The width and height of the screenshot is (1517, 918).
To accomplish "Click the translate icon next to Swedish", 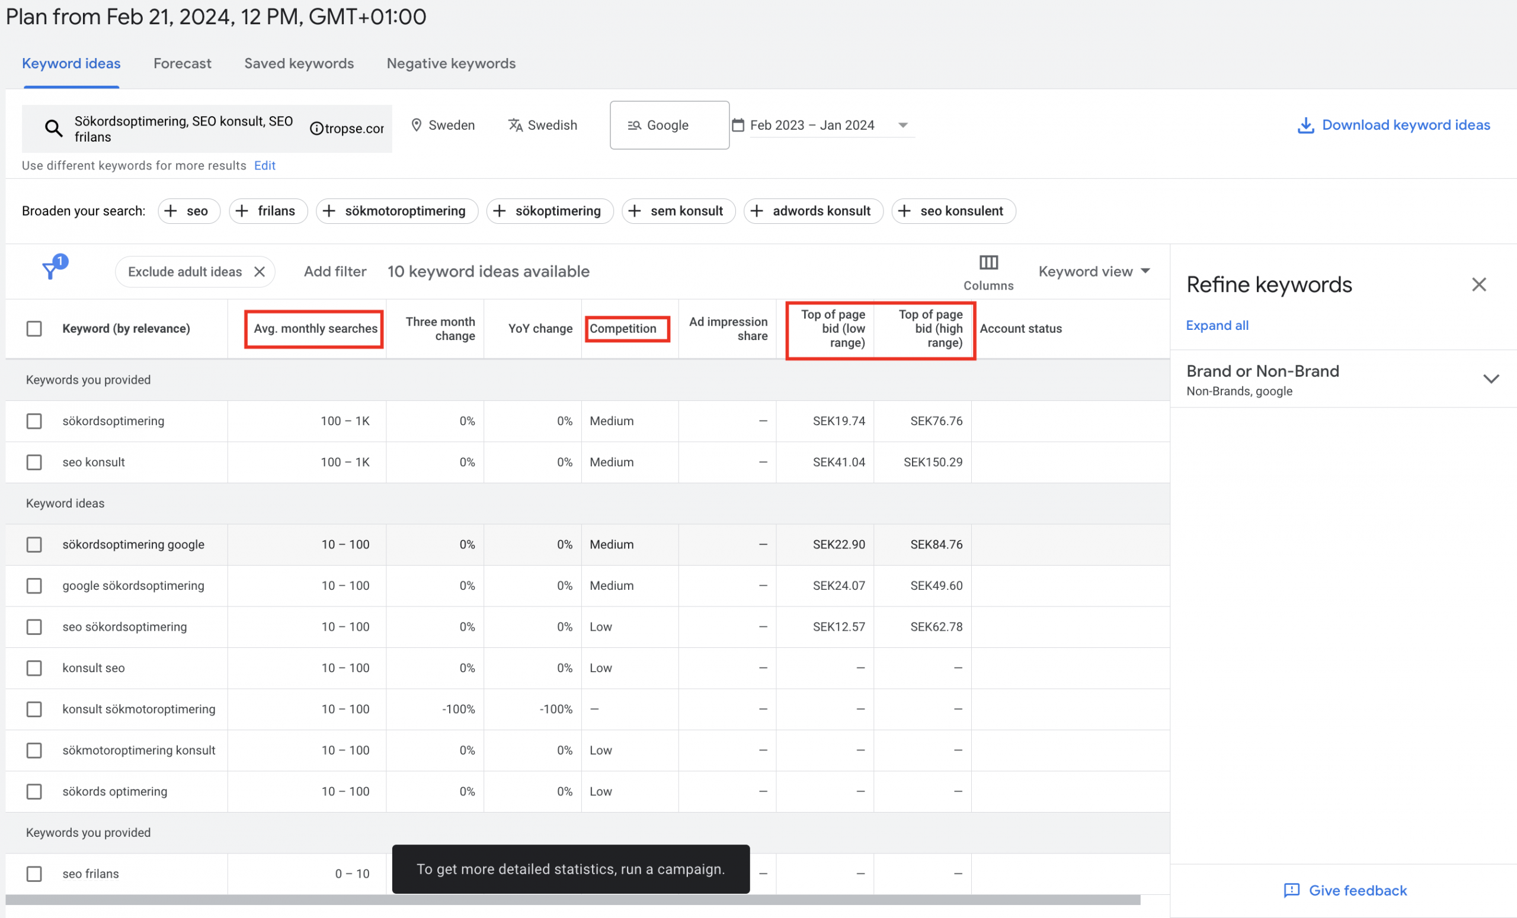I will point(516,125).
